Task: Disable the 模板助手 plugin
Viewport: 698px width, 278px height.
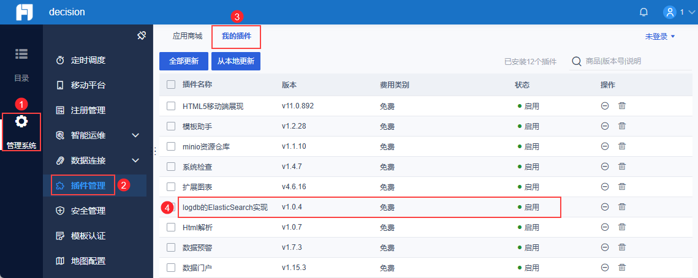Action: point(605,126)
